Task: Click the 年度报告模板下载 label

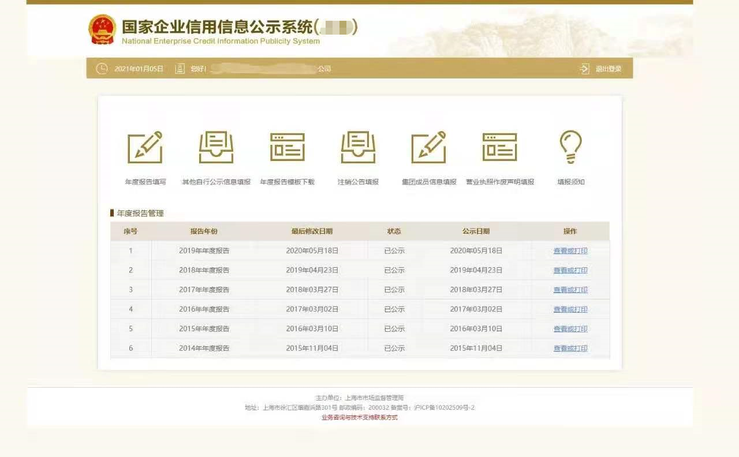Action: tap(288, 182)
